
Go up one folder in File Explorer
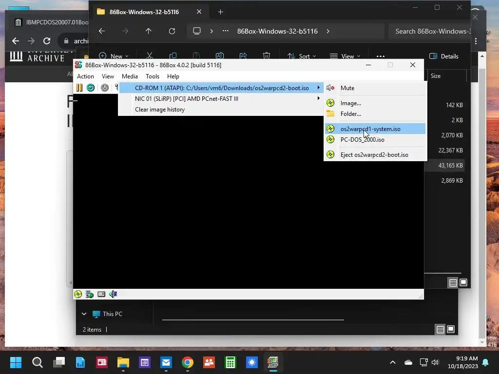148,31
